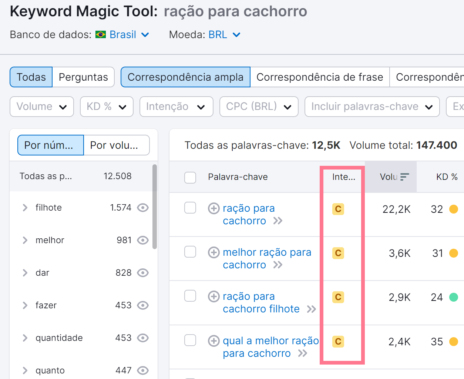
Task: Switch to the Perguntas tab
Action: click(83, 77)
